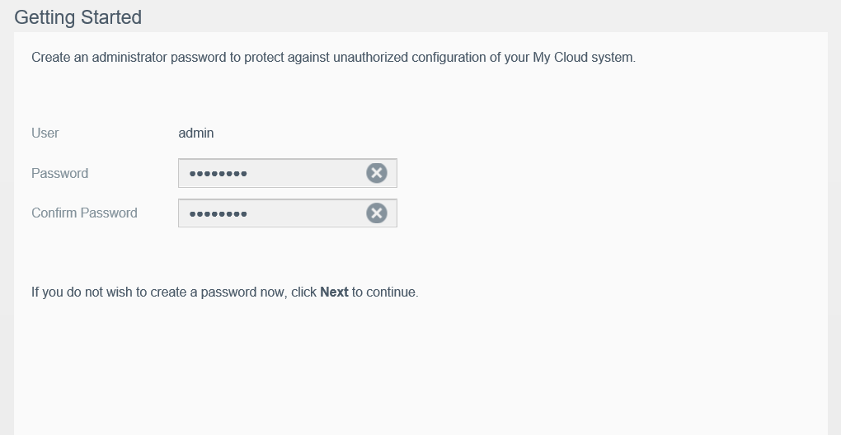
Task: Select the admin username text
Action: 196,133
